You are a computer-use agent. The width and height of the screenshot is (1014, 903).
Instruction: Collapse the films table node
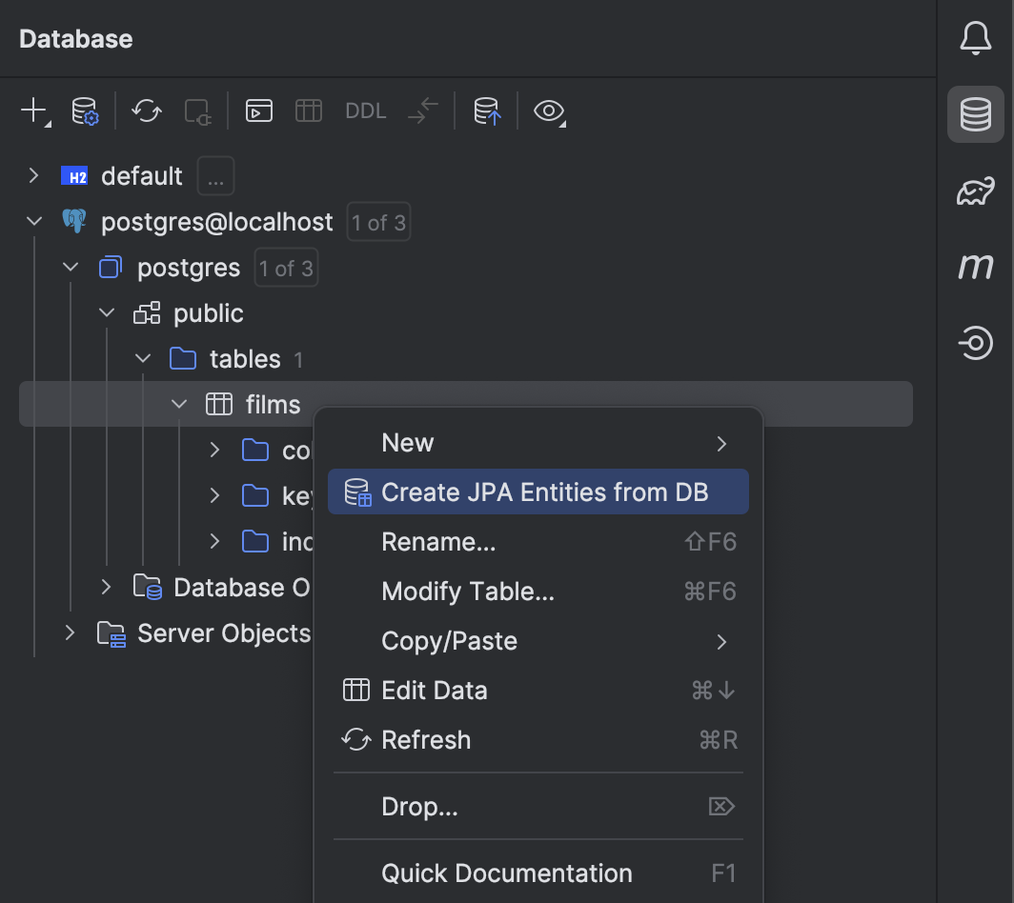[178, 404]
